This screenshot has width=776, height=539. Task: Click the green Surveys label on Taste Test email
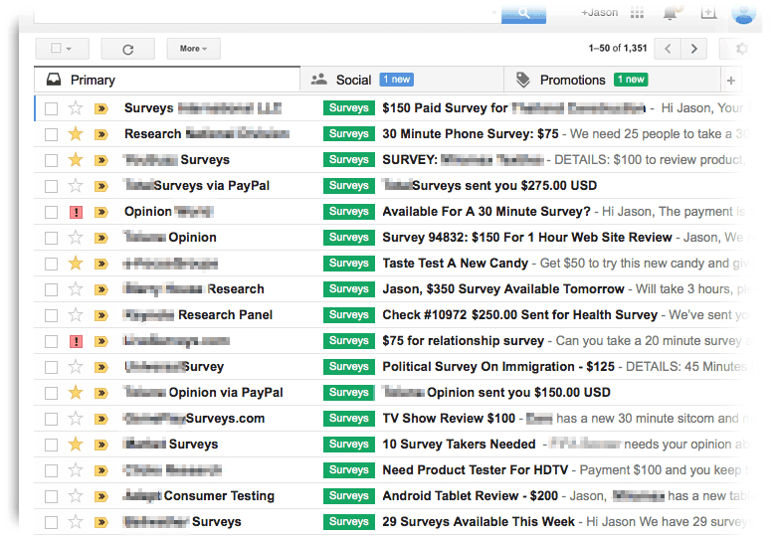[x=349, y=264]
